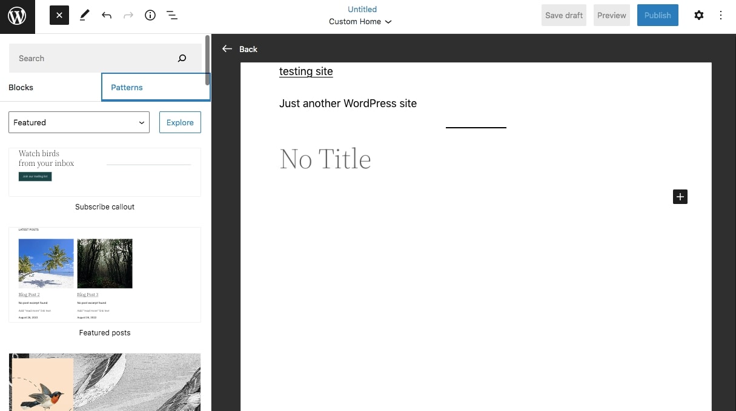Open Explore patterns view
The width and height of the screenshot is (736, 411).
pos(180,122)
